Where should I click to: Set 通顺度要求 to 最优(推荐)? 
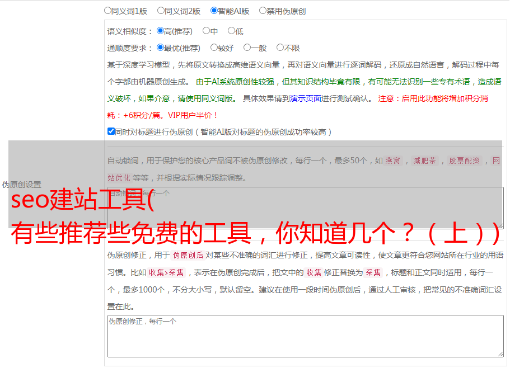click(160, 48)
